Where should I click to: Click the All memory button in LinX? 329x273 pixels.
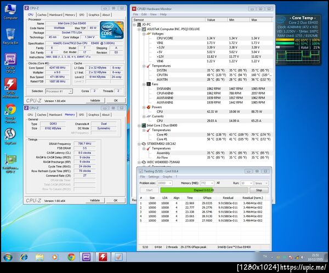coord(218,183)
